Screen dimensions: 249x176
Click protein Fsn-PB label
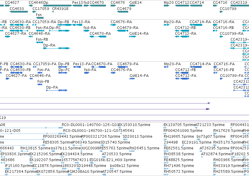(43, 82)
